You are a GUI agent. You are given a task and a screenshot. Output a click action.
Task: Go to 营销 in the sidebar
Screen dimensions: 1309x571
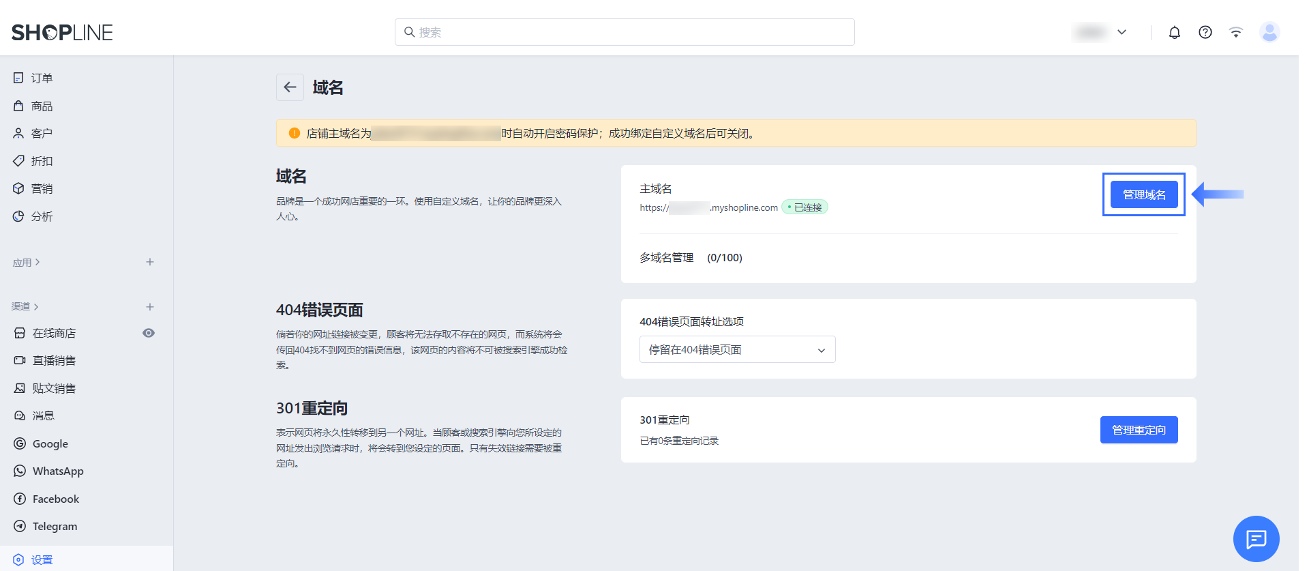[x=42, y=189]
